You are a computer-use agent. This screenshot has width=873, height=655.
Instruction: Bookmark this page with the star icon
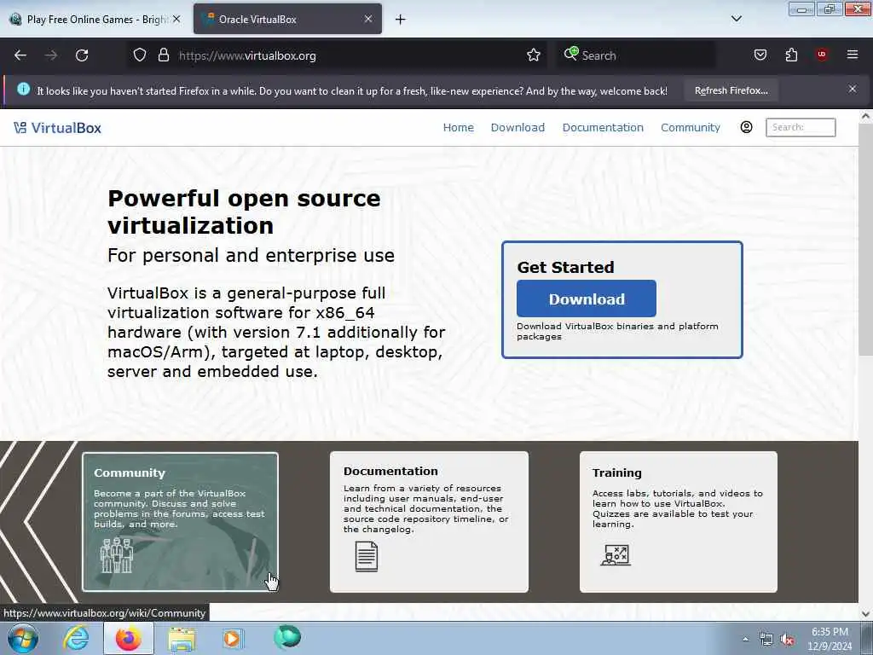pyautogui.click(x=534, y=55)
